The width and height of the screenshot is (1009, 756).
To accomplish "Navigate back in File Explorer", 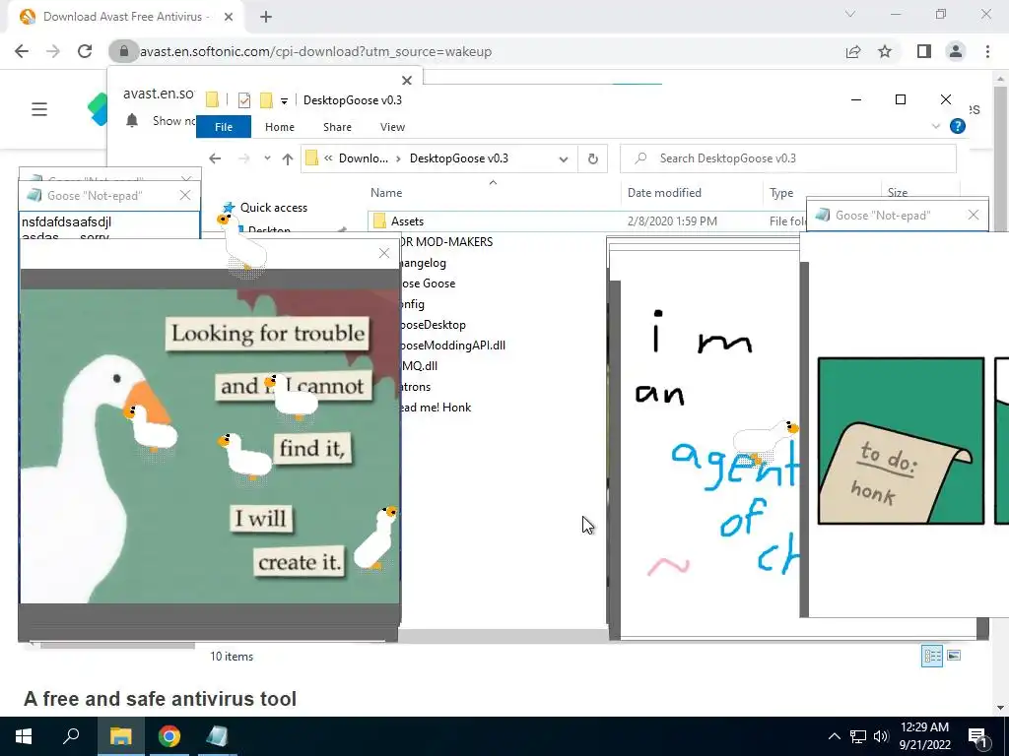I will (x=215, y=158).
